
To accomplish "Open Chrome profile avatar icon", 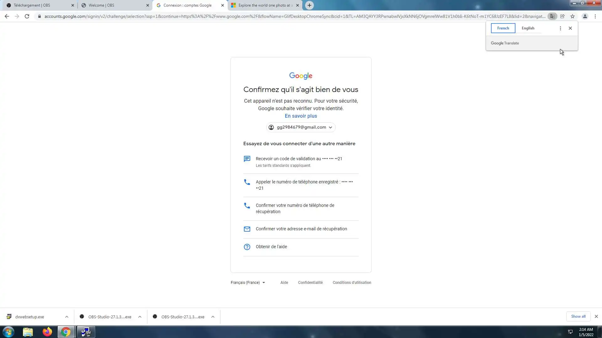I will [585, 16].
